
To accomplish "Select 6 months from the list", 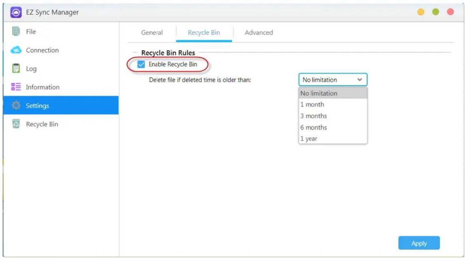I will (333, 127).
